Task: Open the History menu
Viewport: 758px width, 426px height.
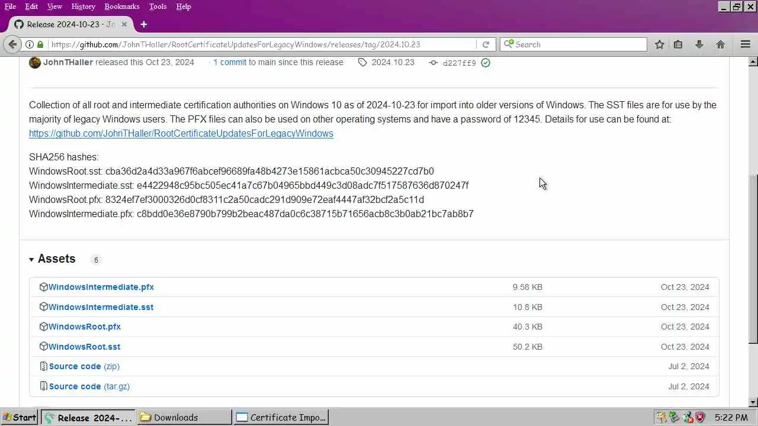Action: point(83,7)
